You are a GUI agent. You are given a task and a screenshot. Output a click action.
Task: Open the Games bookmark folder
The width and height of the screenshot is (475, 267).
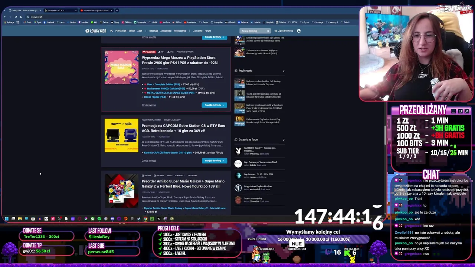coord(204,22)
